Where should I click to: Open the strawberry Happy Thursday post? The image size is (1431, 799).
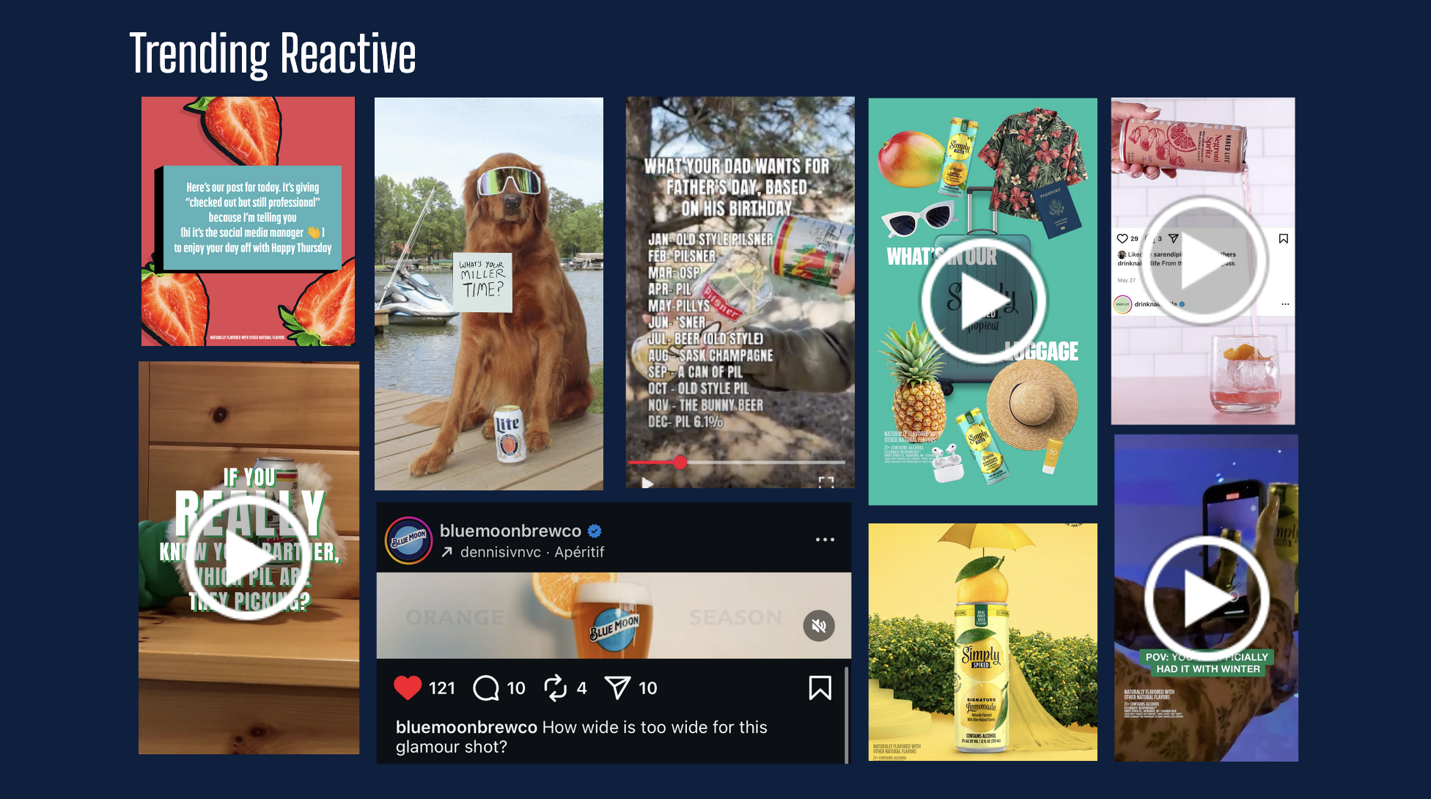pos(248,221)
